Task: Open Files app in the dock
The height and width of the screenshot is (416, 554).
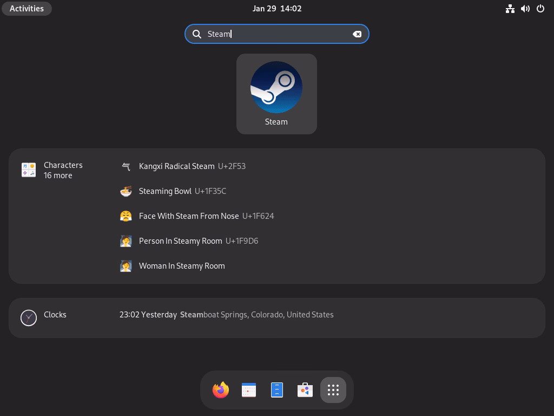Action: coord(276,390)
